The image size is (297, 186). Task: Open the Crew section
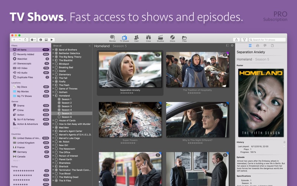tap(148, 38)
